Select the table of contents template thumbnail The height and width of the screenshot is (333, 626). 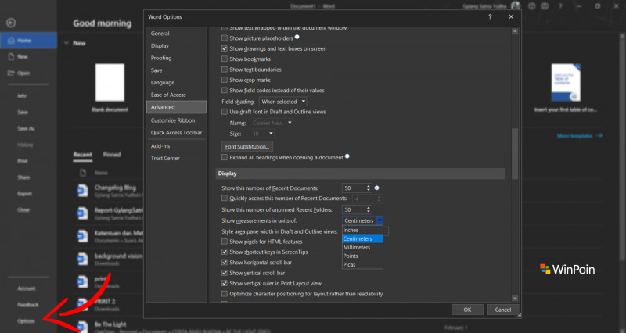[x=566, y=82]
